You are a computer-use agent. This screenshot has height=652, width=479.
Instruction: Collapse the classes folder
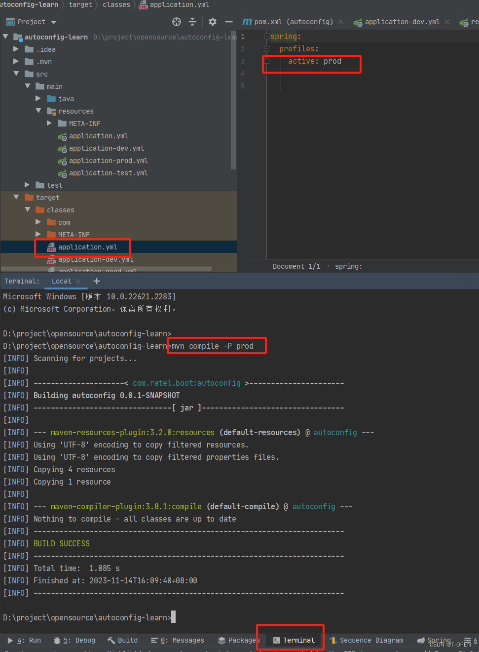click(x=27, y=210)
